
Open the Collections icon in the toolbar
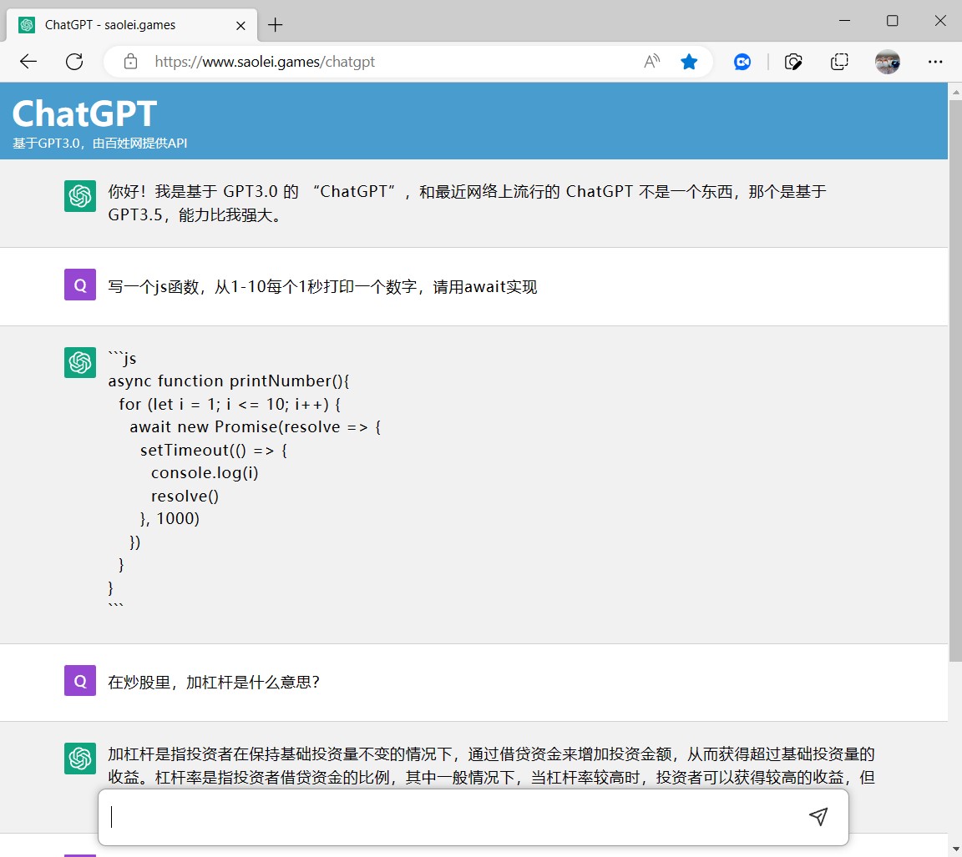839,61
